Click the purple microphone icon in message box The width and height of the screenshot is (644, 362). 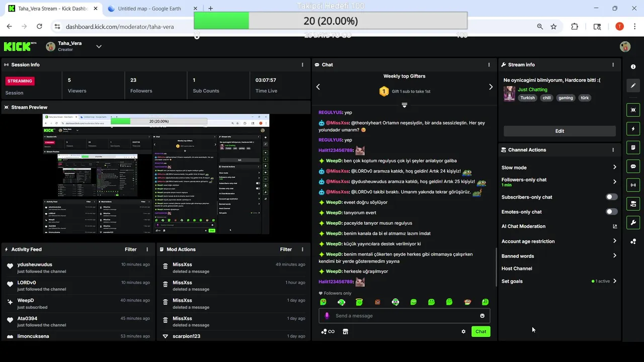pyautogui.click(x=327, y=316)
